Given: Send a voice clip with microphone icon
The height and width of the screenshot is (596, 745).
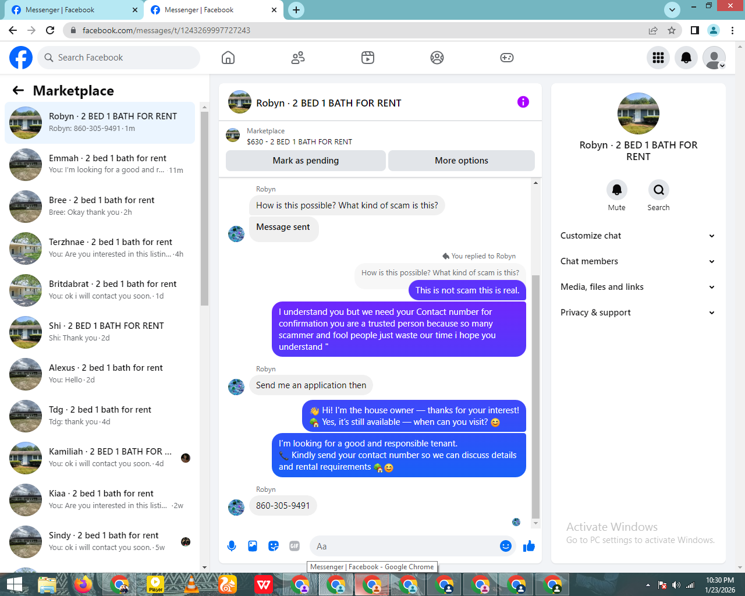Looking at the screenshot, I should 232,546.
